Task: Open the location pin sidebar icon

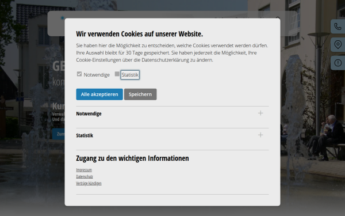Action: pos(338,45)
